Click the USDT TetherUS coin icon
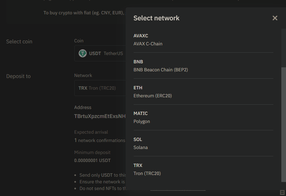 (82, 53)
